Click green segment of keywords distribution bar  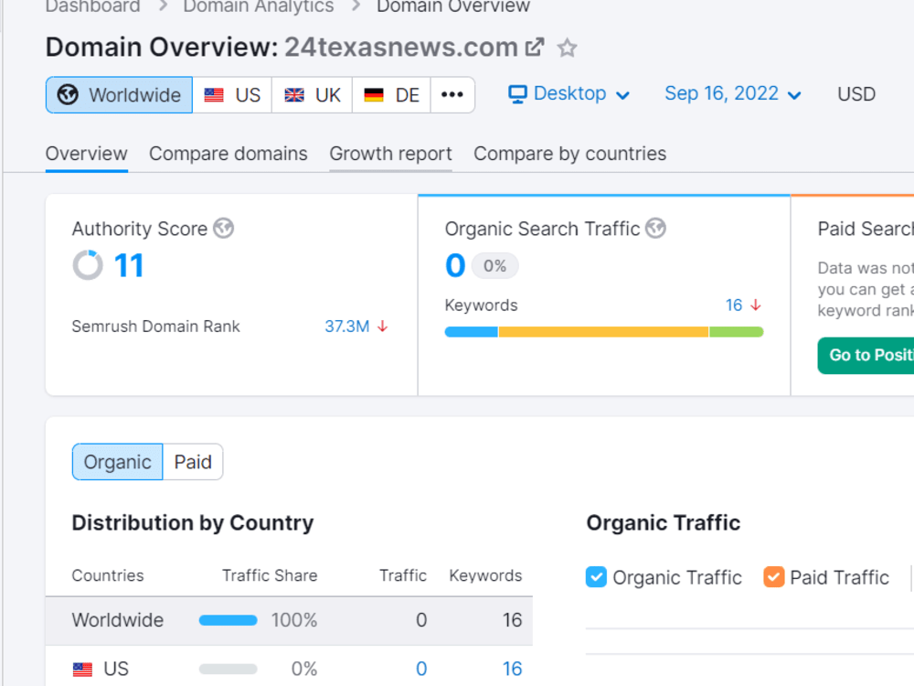pos(736,332)
